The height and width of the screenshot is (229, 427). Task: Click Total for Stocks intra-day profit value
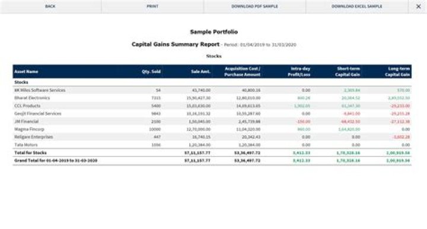click(x=301, y=152)
